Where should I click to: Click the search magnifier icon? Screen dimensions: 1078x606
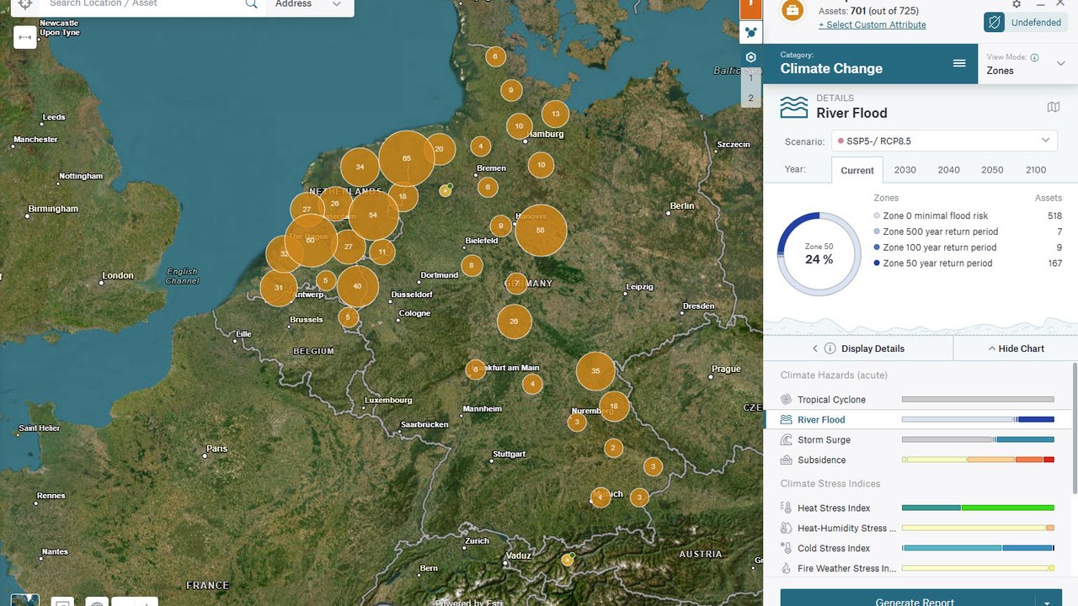click(x=251, y=4)
